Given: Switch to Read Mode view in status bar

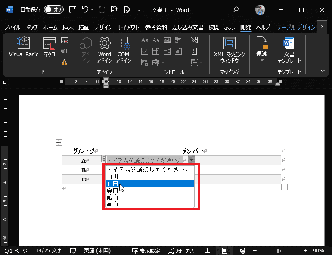Looking at the screenshot, I should pyautogui.click(x=208, y=251).
